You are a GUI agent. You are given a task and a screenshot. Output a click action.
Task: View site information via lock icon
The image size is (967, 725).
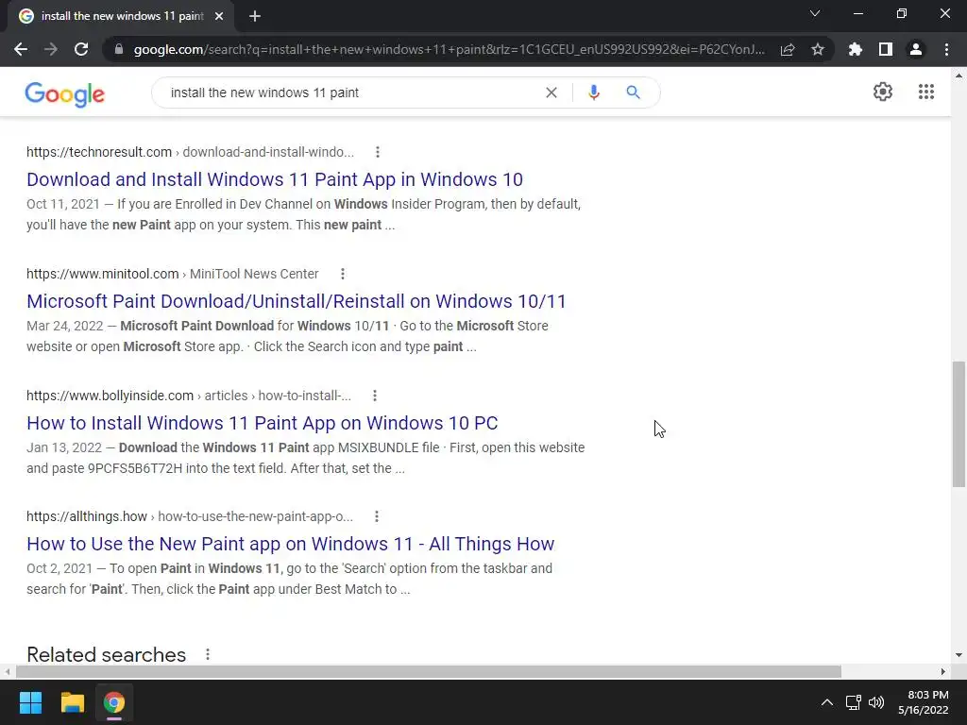119,49
